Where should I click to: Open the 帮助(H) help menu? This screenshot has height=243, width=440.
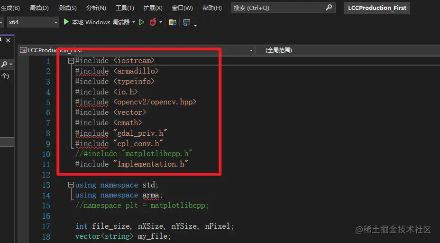pyautogui.click(x=212, y=8)
